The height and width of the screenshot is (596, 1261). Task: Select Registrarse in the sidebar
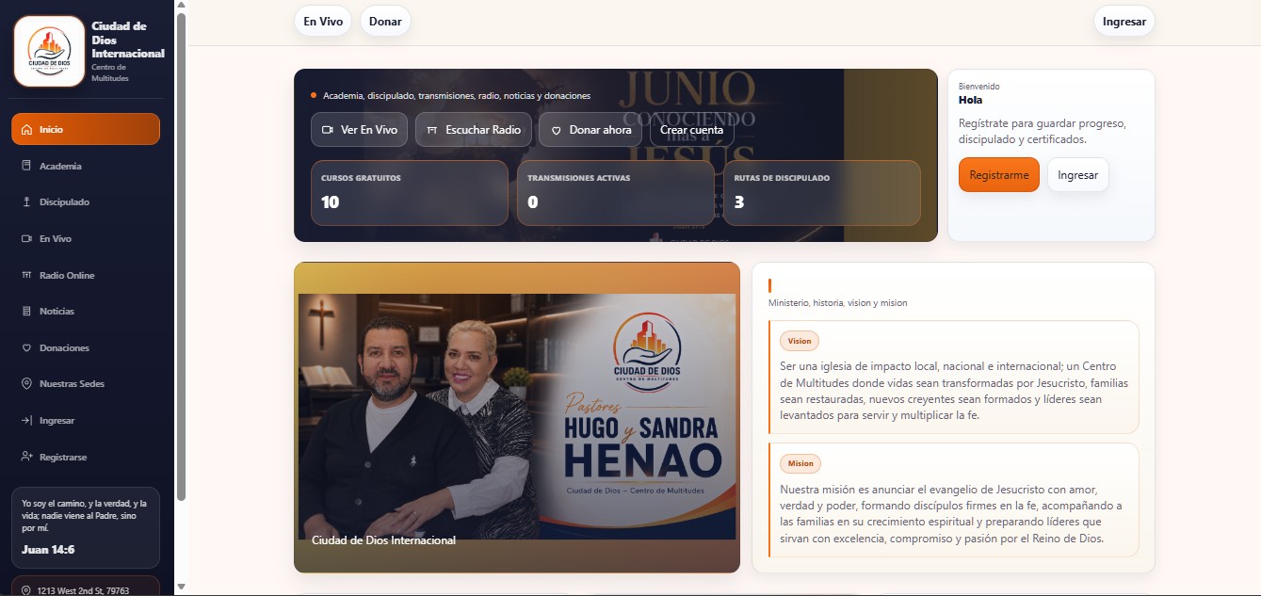(x=86, y=457)
